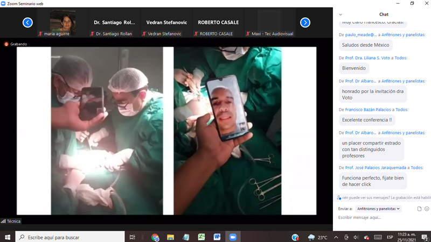
Task: Click the 'Saludos desde México' message
Action: [x=366, y=45]
